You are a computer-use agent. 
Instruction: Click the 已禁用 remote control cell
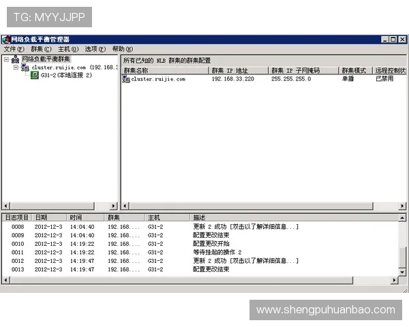coord(384,79)
